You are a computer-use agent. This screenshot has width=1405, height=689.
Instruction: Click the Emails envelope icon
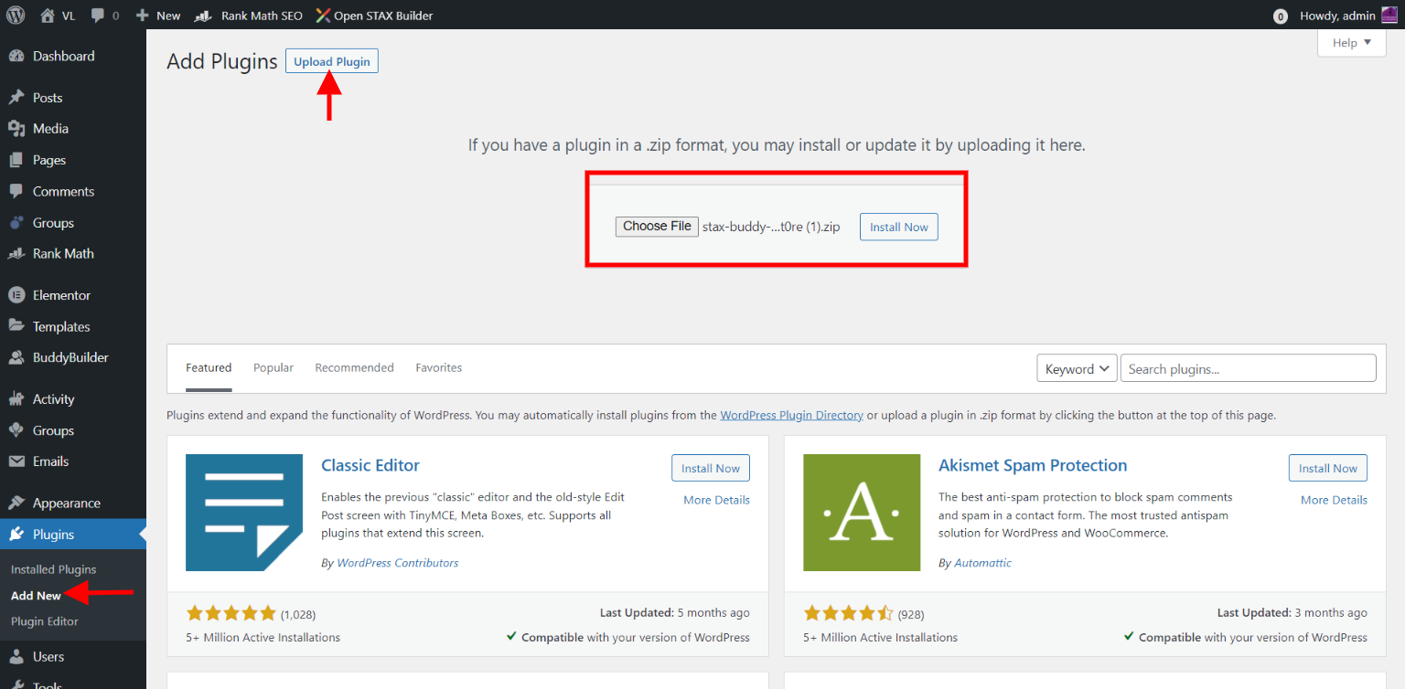click(16, 461)
